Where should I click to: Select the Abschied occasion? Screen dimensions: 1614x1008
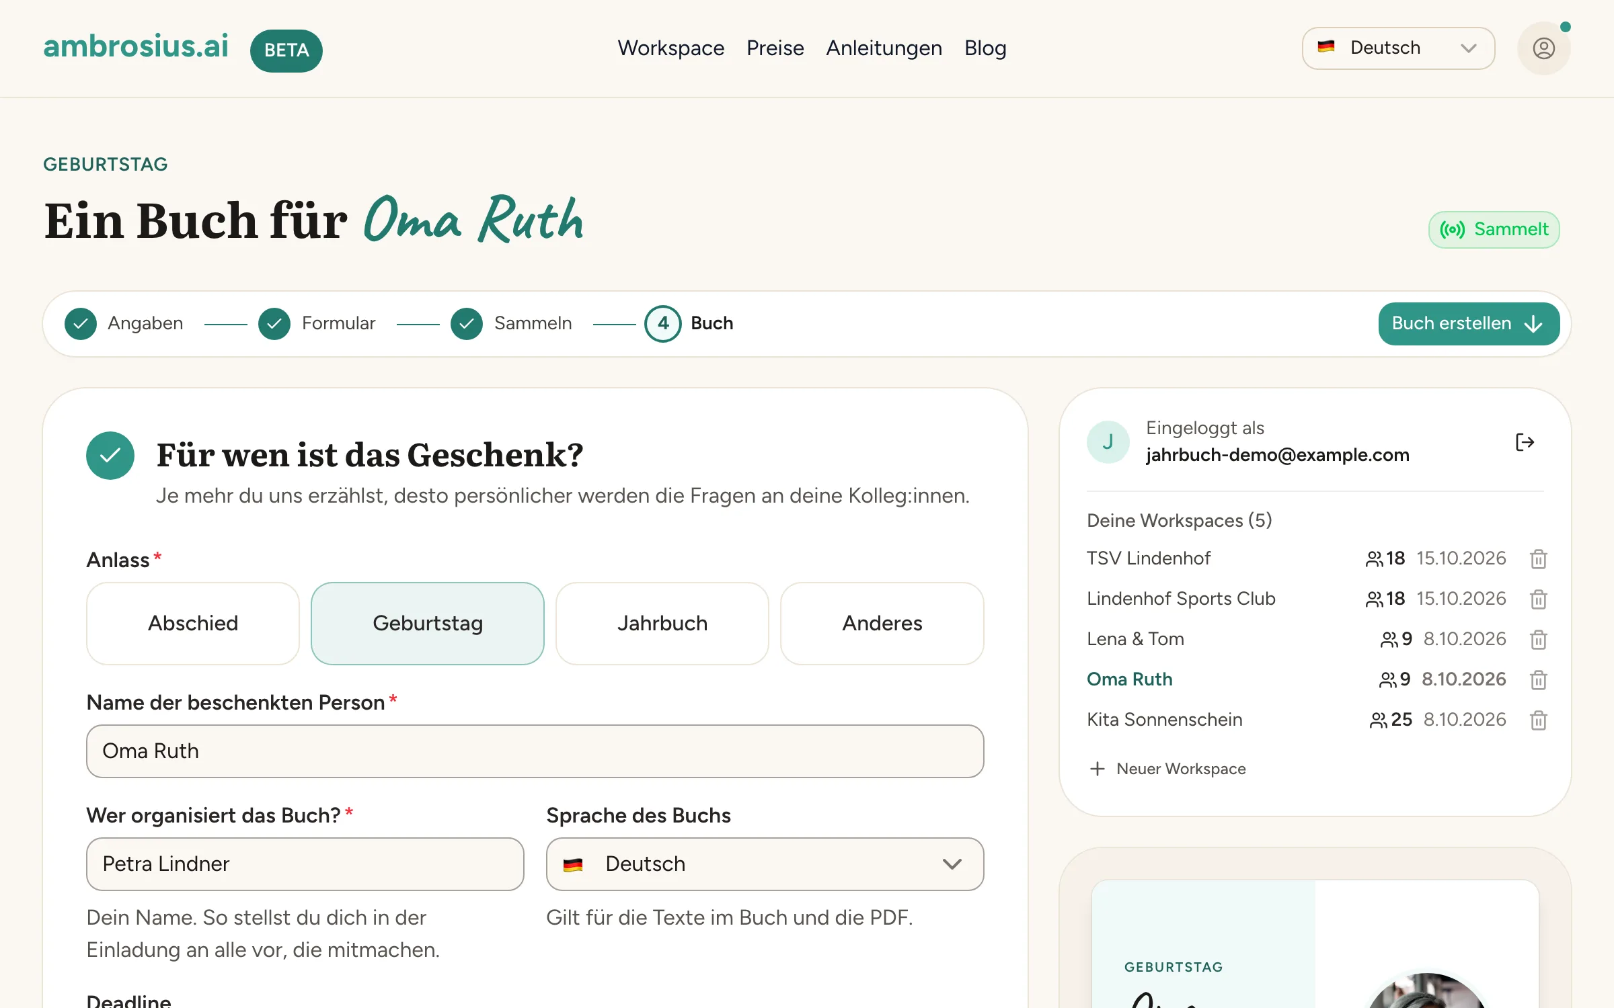(x=193, y=624)
